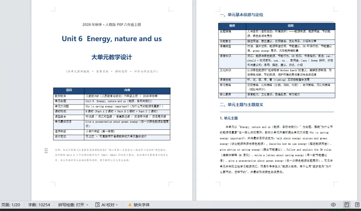Toggle the eye-protection mode eye icon
This screenshot has width=361, height=211.
tap(333, 205)
